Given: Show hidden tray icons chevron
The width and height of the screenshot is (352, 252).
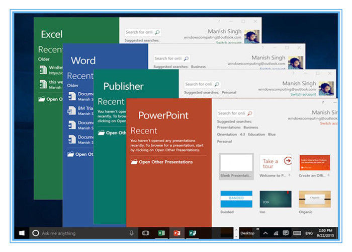Looking at the screenshot, I should [266, 233].
